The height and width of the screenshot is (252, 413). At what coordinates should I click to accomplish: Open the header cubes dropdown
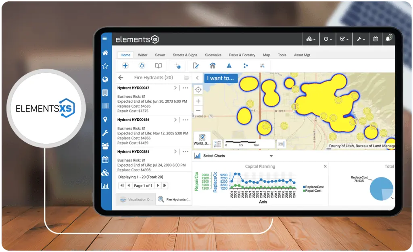coord(311,39)
